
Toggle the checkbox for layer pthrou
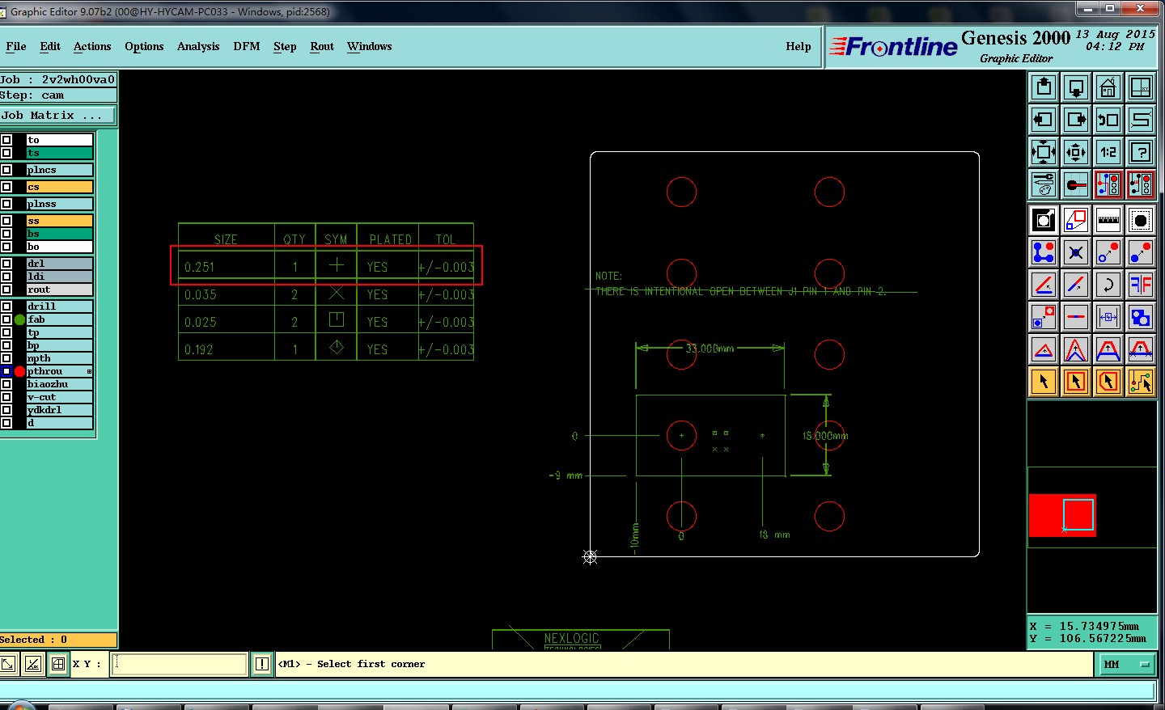point(6,371)
